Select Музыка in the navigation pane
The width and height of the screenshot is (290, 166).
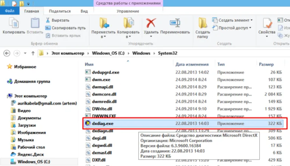pyautogui.click(x=26, y=140)
